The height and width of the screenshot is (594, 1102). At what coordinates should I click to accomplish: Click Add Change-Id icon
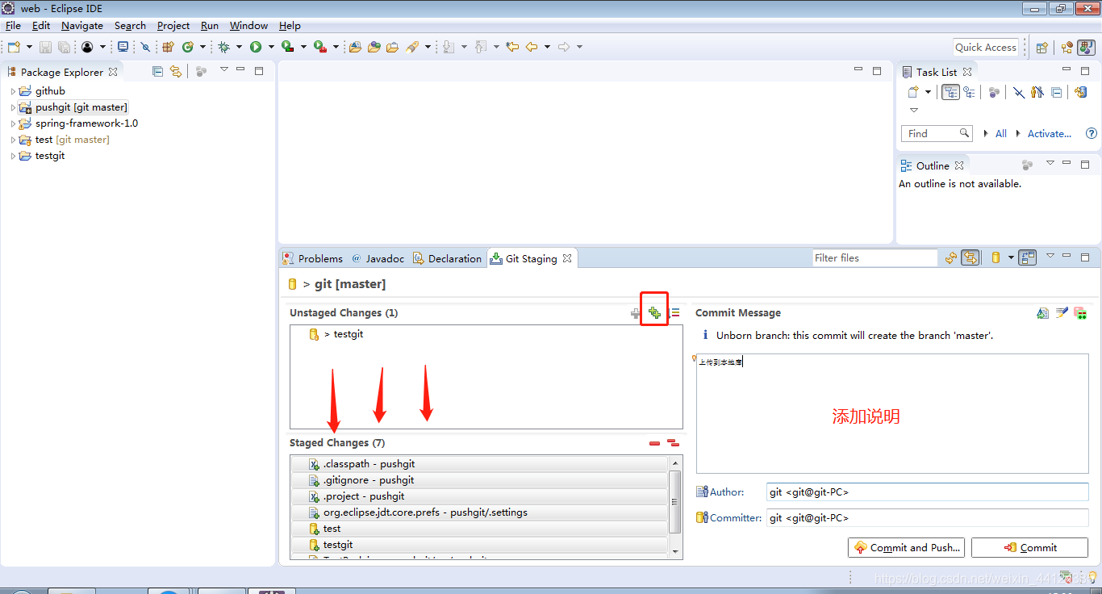[1080, 313]
